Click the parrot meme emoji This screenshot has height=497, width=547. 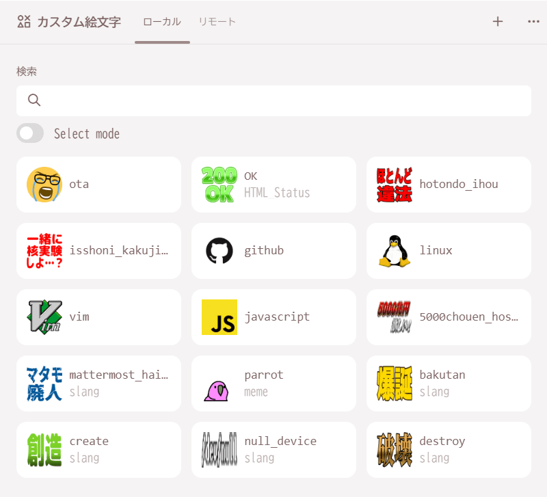[x=273, y=384]
